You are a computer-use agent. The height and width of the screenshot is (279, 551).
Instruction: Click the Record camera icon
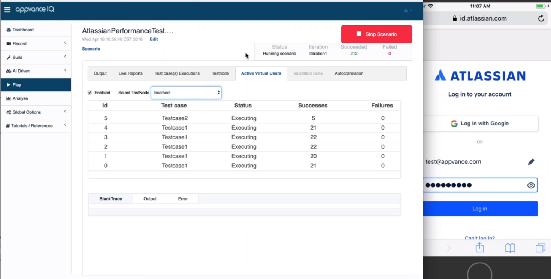click(9, 44)
